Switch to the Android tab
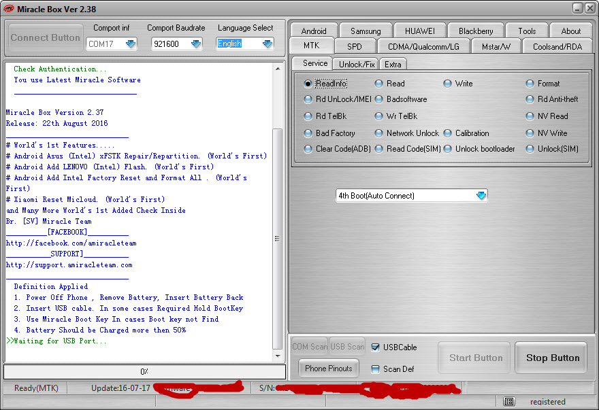599x410 pixels. click(314, 31)
